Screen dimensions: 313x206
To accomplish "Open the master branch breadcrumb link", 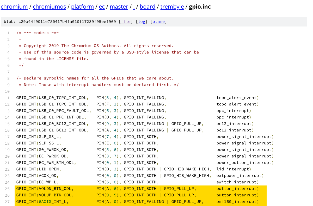I will [119, 7].
